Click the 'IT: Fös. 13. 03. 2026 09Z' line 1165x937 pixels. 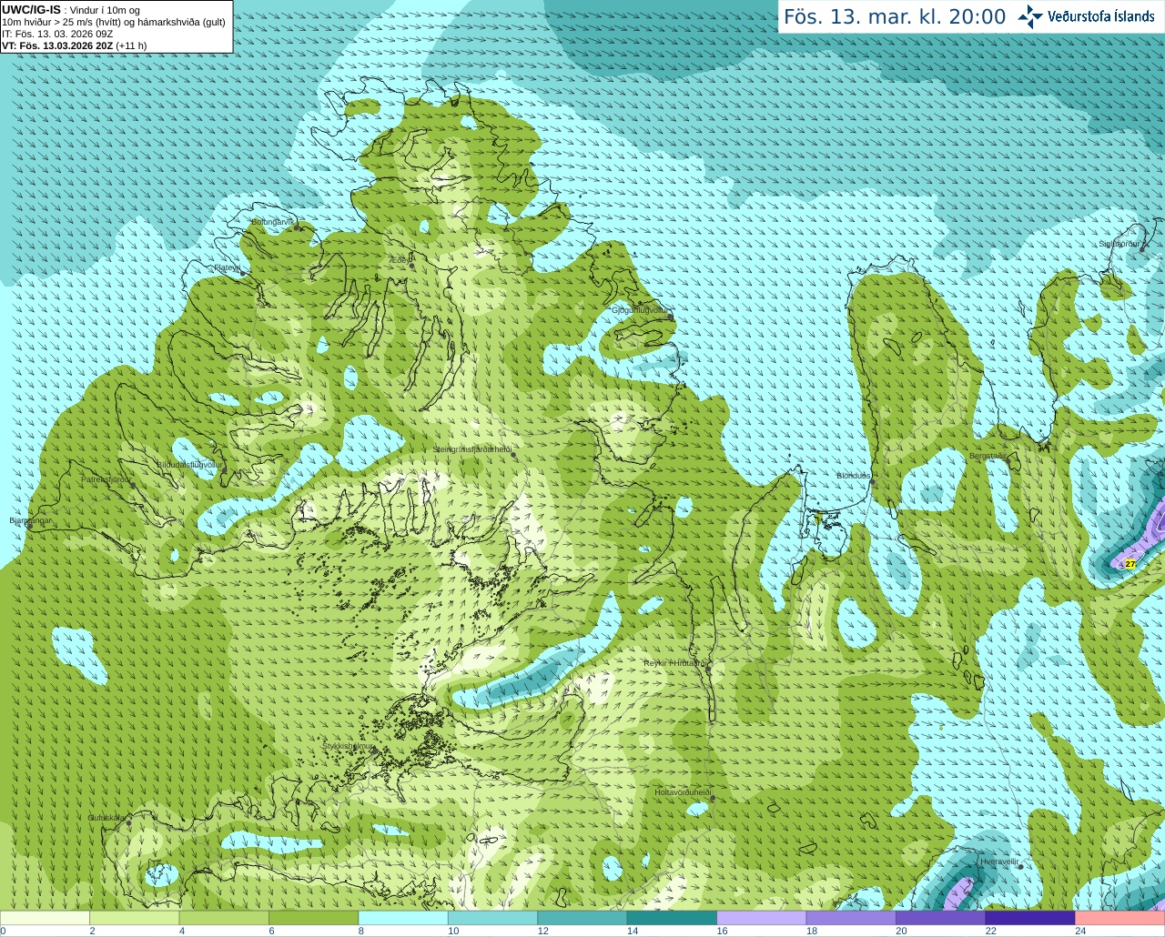pos(57,34)
